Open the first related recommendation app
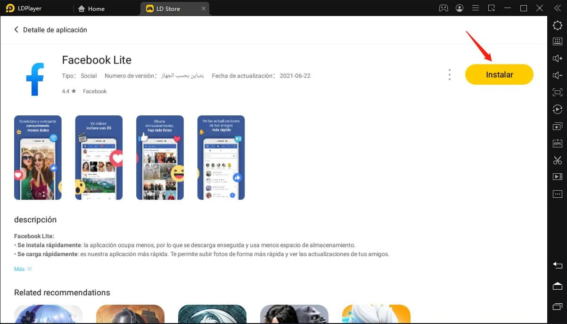This screenshot has height=324, width=567. point(48,314)
